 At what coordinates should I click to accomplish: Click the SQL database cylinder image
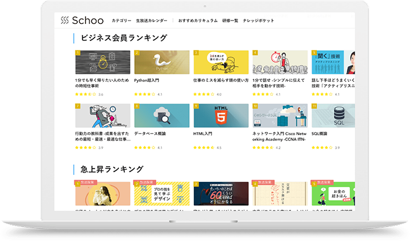click(333, 116)
